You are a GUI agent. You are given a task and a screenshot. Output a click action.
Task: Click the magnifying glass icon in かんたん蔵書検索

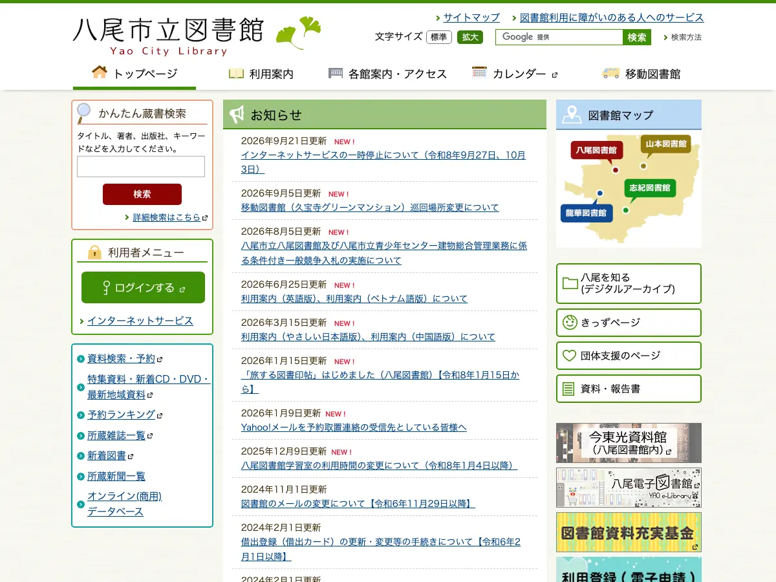tap(84, 113)
